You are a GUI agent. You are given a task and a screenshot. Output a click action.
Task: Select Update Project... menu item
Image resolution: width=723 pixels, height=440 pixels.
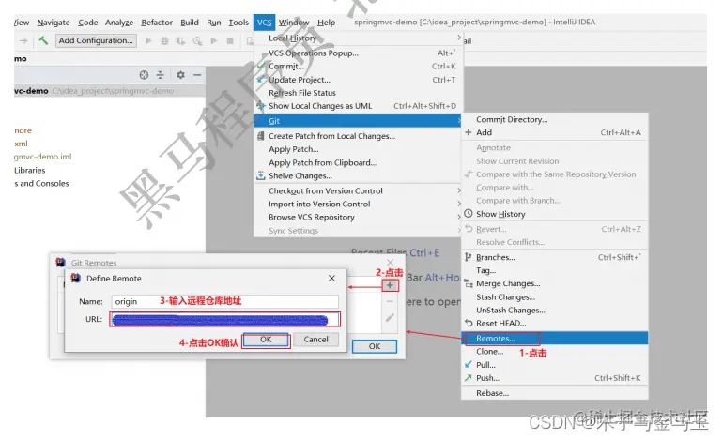(359, 80)
